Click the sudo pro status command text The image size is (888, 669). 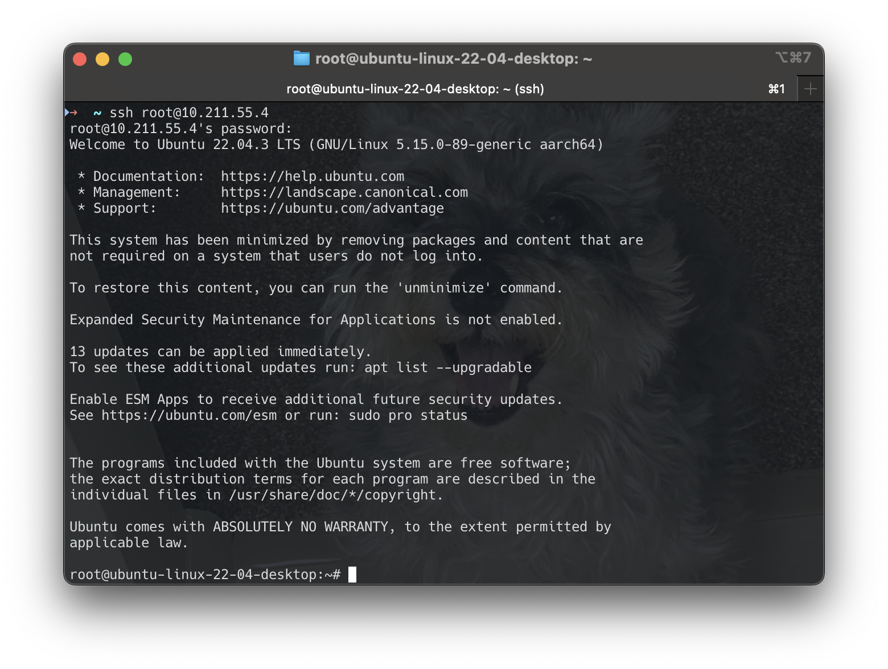(x=407, y=415)
